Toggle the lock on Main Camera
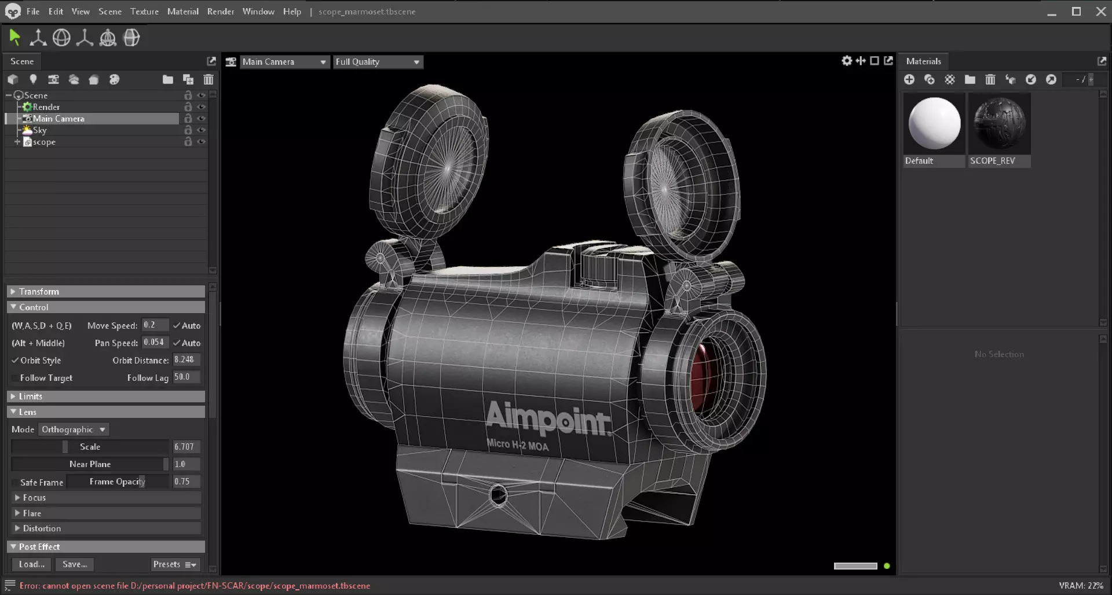This screenshot has width=1112, height=595. point(188,119)
